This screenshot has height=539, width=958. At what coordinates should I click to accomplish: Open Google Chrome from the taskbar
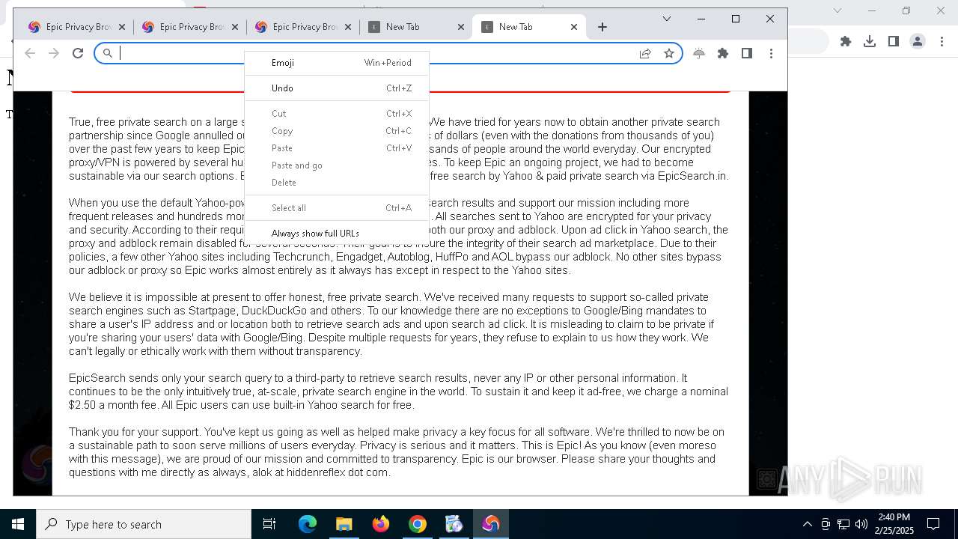point(418,524)
